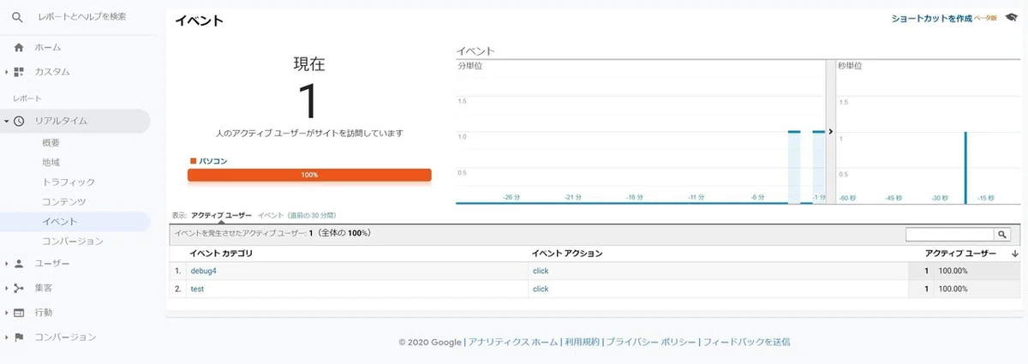Switch to イベント (直前の 30 分間) tab
Screen dimensions: 1028x364
click(x=297, y=215)
